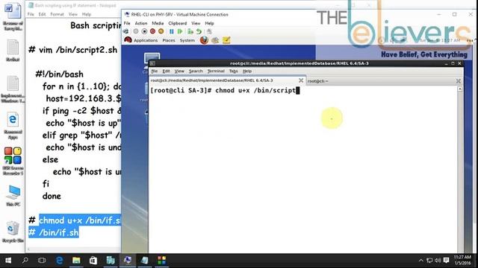This screenshot has height=268, width=478.
Task: Open the terminal's File menu
Action: pyautogui.click(x=155, y=71)
